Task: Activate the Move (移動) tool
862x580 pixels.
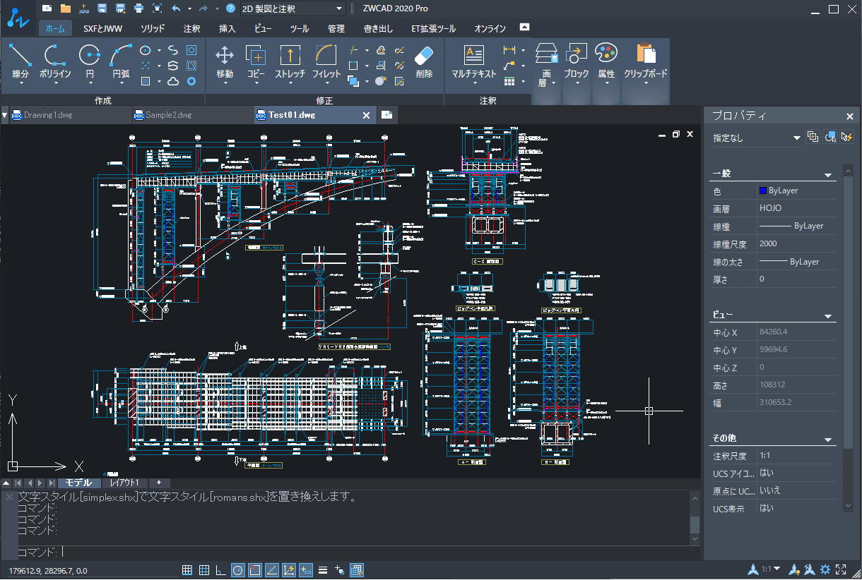Action: point(225,61)
